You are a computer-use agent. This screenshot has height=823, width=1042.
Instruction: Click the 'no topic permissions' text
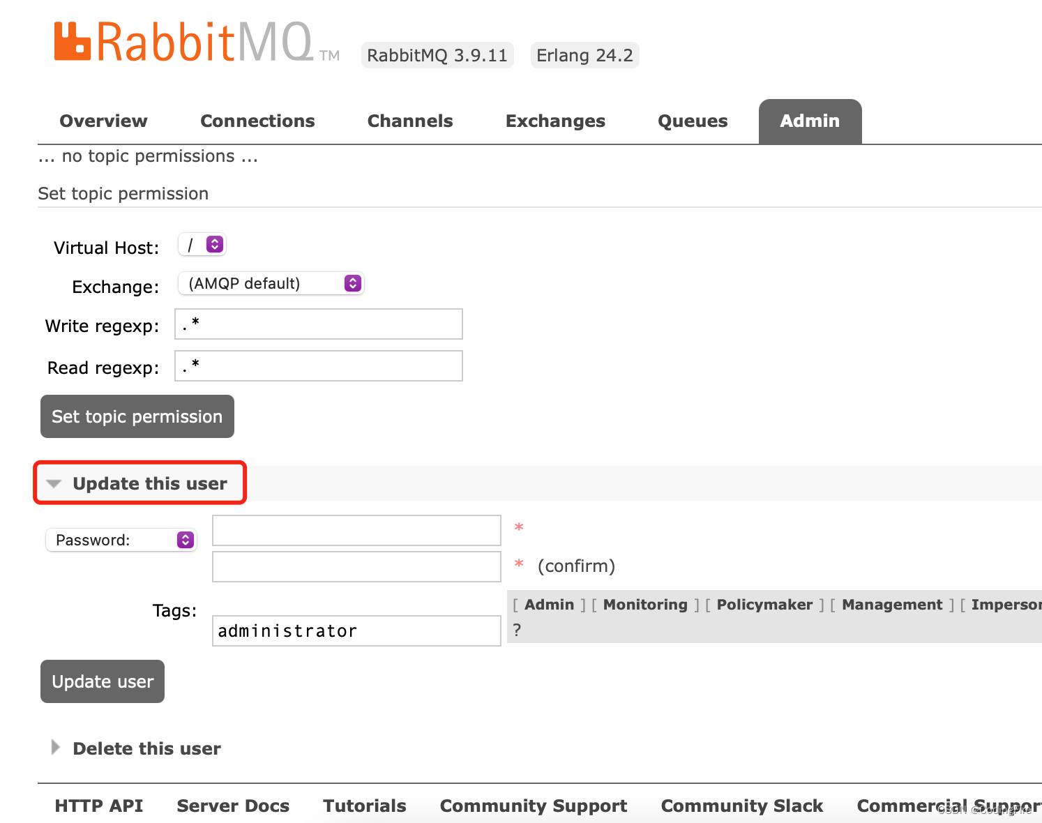click(149, 156)
